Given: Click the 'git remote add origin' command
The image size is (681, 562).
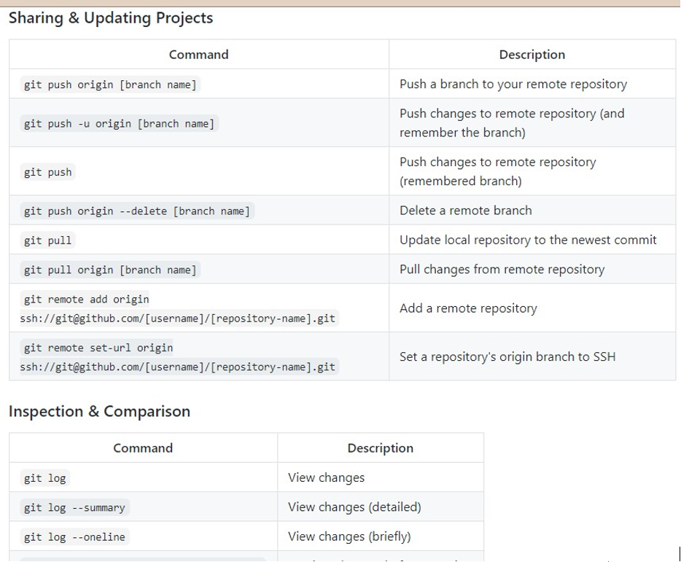Looking at the screenshot, I should 86,300.
